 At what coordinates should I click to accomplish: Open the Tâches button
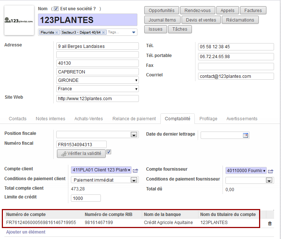click(180, 29)
